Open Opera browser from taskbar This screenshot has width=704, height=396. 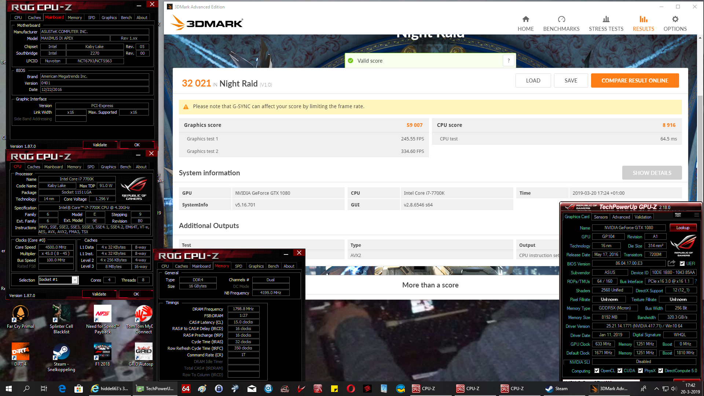pyautogui.click(x=351, y=389)
